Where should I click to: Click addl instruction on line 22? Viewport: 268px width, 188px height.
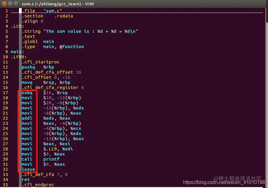tap(27, 118)
